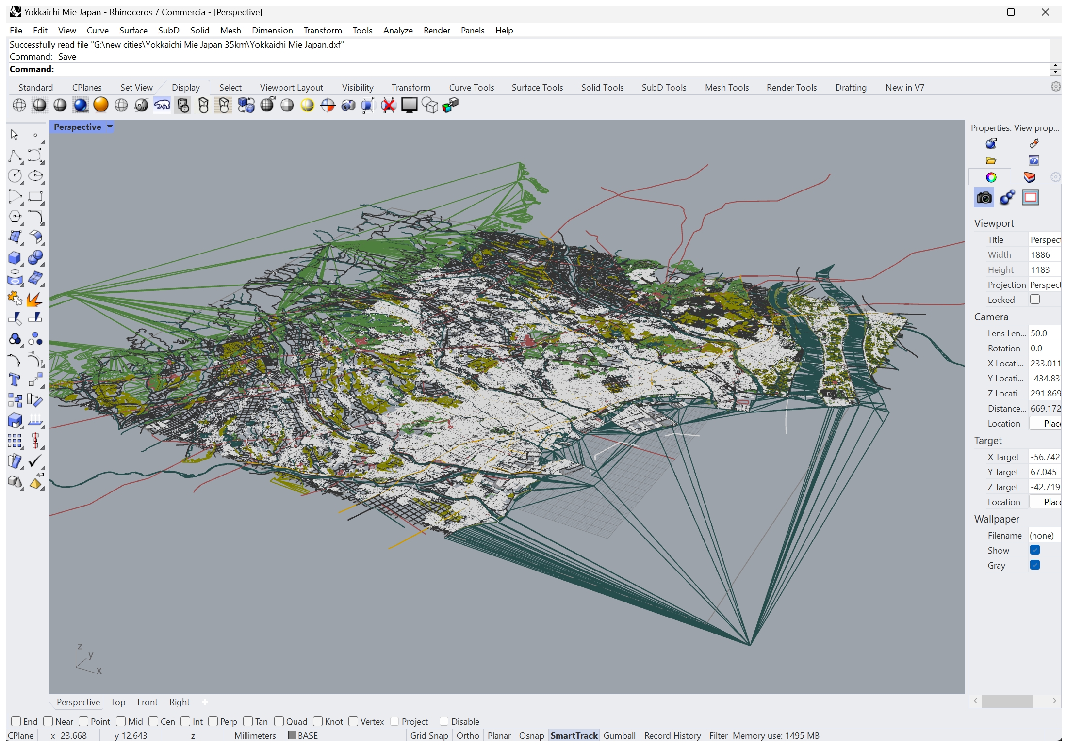Select the Rendered display mode orange sphere icon
The width and height of the screenshot is (1066, 745).
101,105
